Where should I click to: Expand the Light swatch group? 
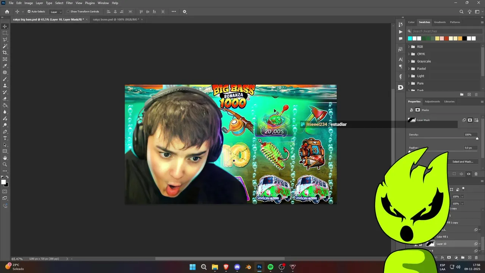409,76
